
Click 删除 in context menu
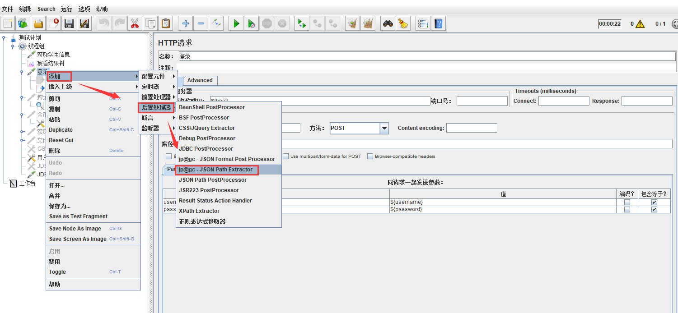[x=93, y=151]
